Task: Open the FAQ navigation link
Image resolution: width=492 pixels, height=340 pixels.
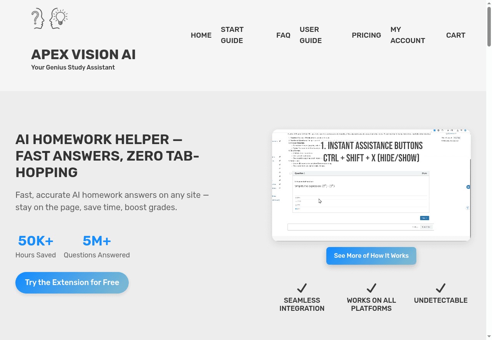Action: pyautogui.click(x=283, y=35)
